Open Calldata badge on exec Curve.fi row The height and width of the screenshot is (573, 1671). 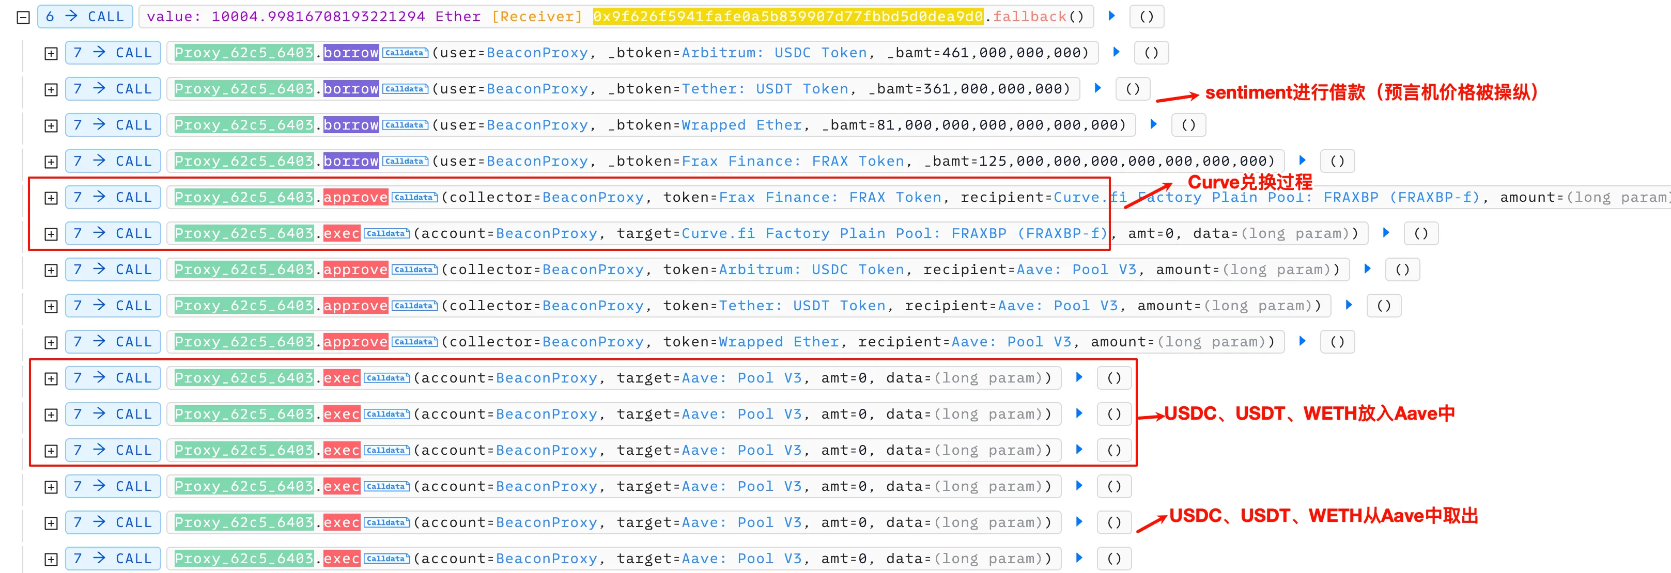tap(386, 233)
